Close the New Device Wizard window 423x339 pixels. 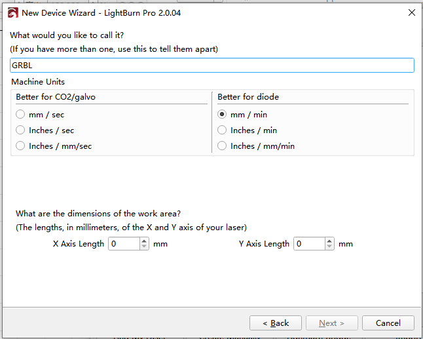[x=412, y=12]
